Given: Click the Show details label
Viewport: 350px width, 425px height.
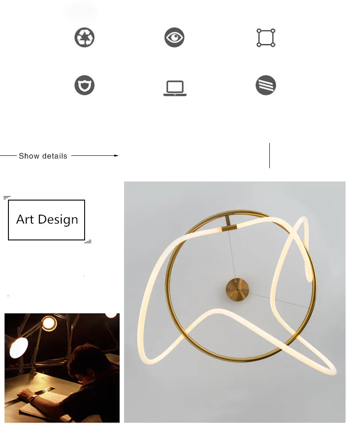Looking at the screenshot, I should pyautogui.click(x=43, y=156).
